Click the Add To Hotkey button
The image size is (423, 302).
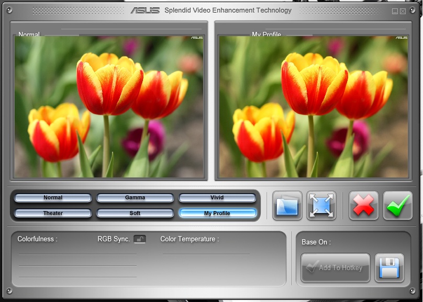[336, 268]
